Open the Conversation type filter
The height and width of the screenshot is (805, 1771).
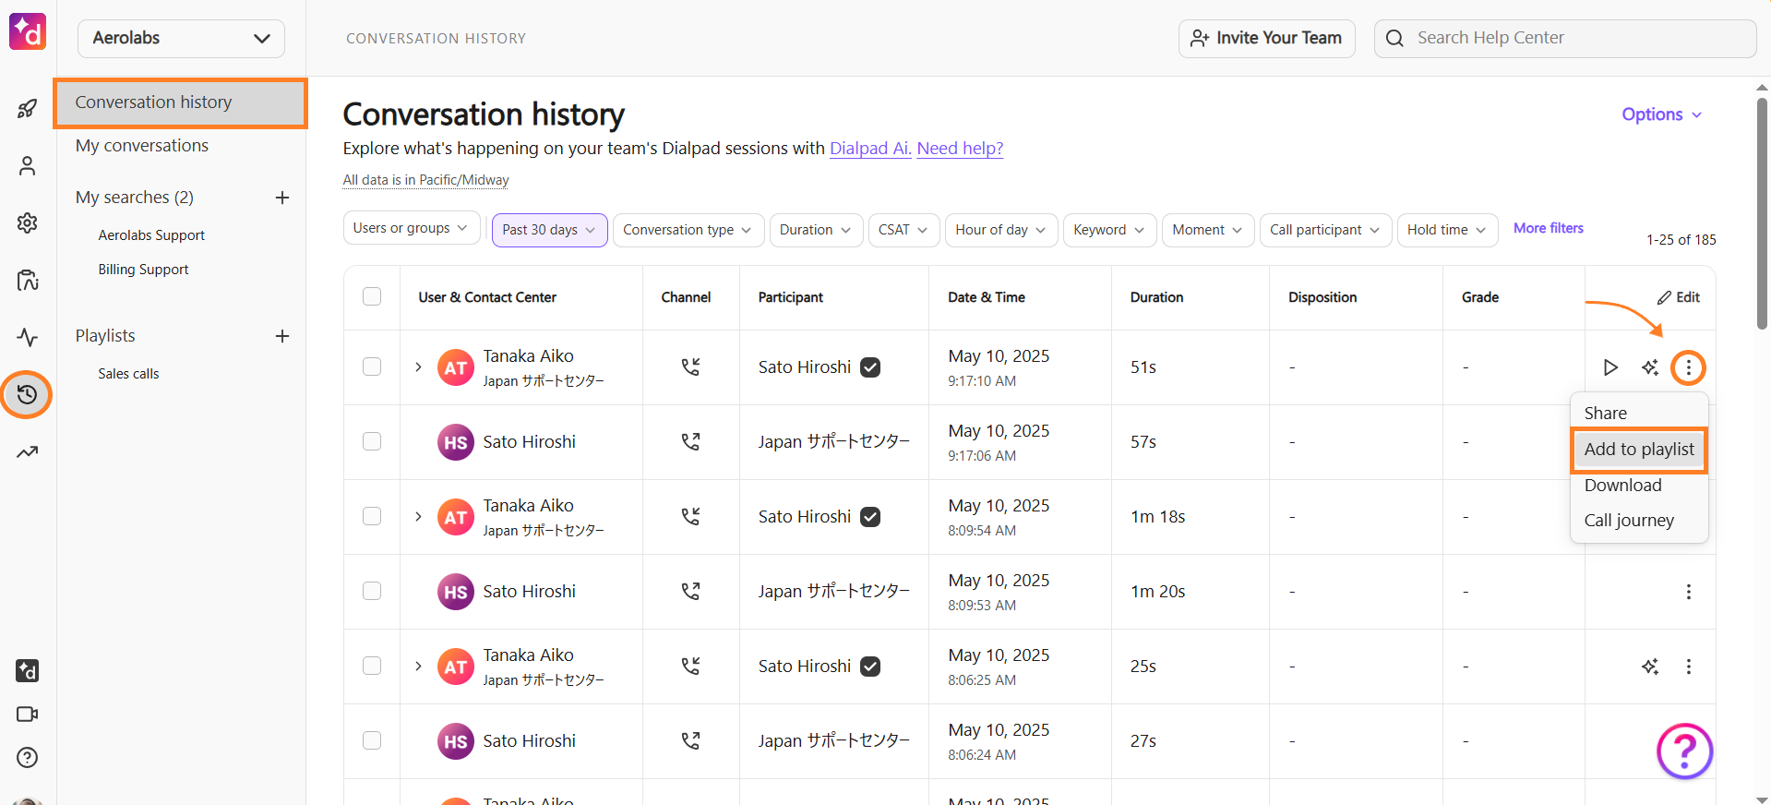click(688, 230)
